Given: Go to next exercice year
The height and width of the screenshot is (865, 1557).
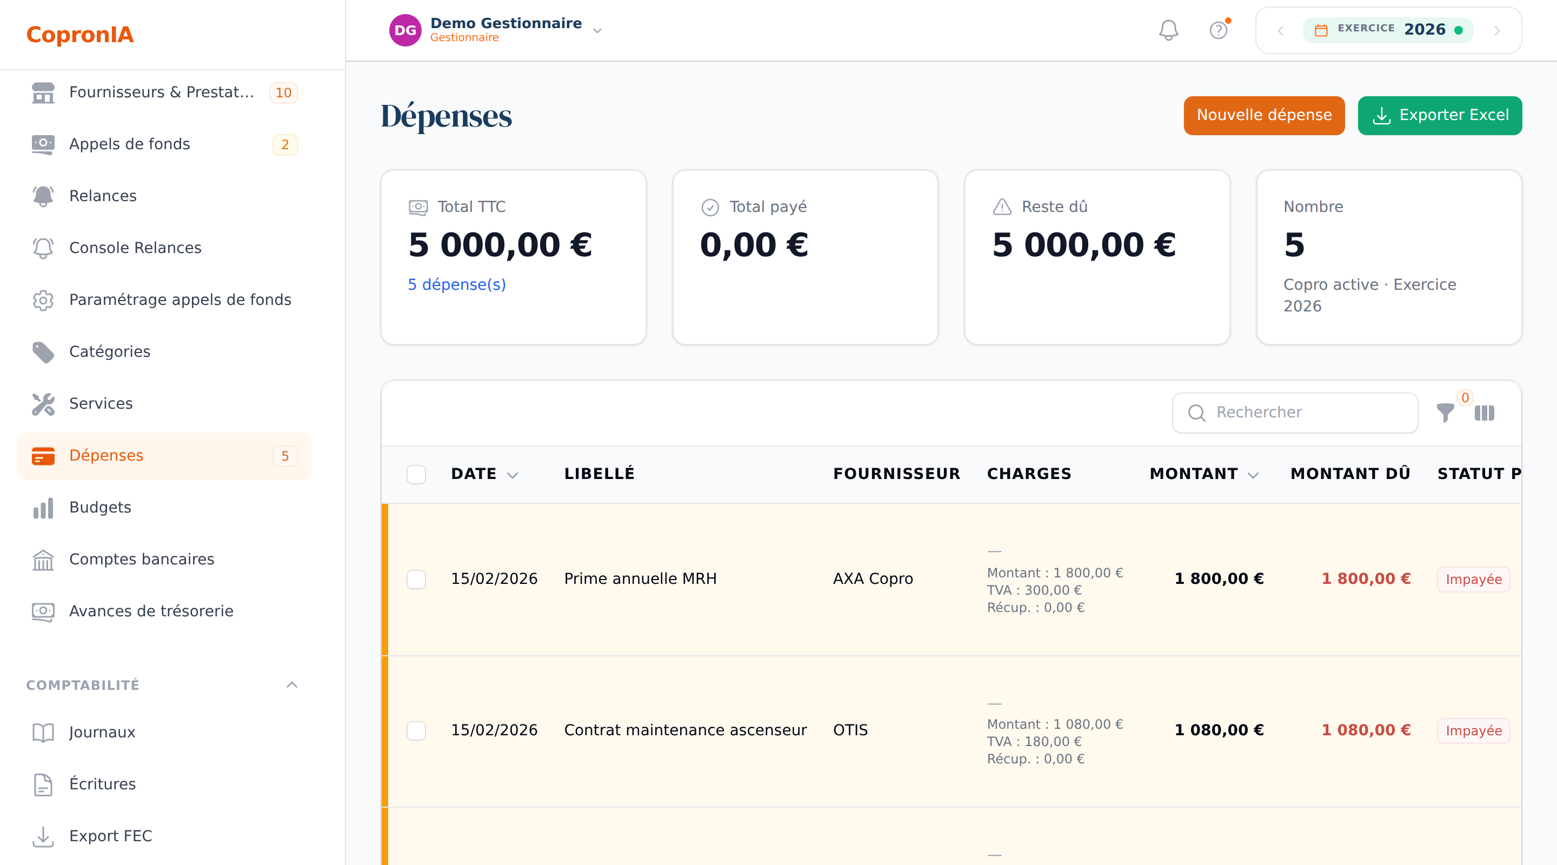Looking at the screenshot, I should click(x=1496, y=30).
